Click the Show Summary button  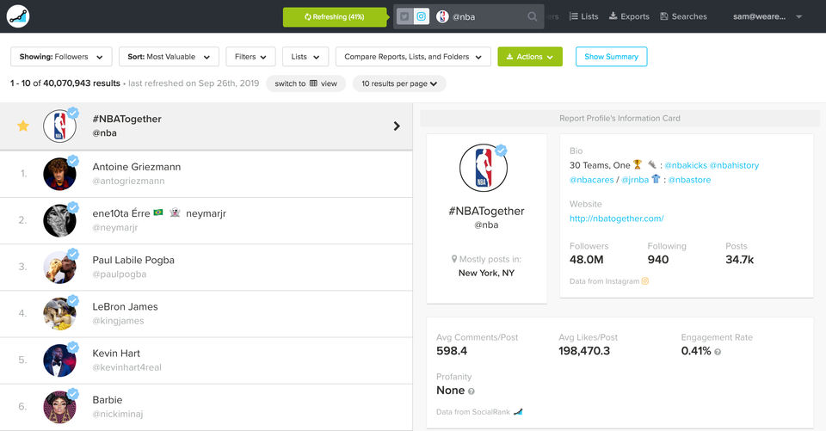611,57
